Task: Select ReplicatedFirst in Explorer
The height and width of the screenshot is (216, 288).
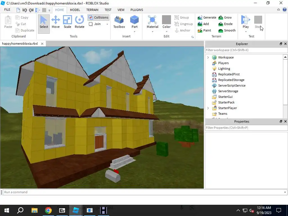Action: point(229,74)
